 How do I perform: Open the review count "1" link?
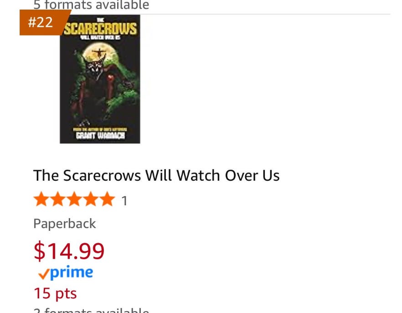click(124, 201)
